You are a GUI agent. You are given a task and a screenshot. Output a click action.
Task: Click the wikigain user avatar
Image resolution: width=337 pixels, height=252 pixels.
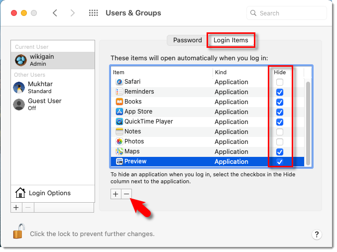tap(21, 60)
